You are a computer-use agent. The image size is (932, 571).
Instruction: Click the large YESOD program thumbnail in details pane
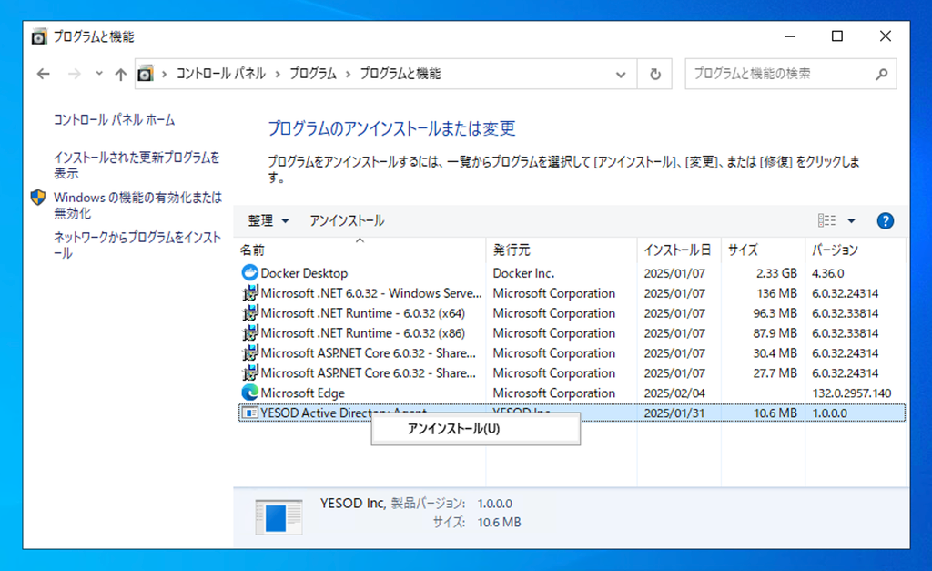click(x=279, y=517)
